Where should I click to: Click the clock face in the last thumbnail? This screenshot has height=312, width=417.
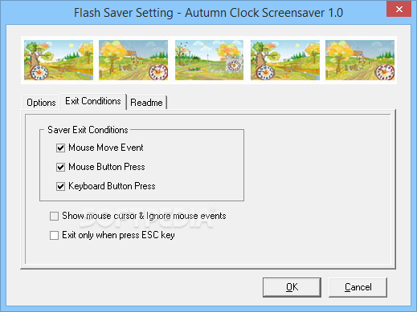coord(384,72)
